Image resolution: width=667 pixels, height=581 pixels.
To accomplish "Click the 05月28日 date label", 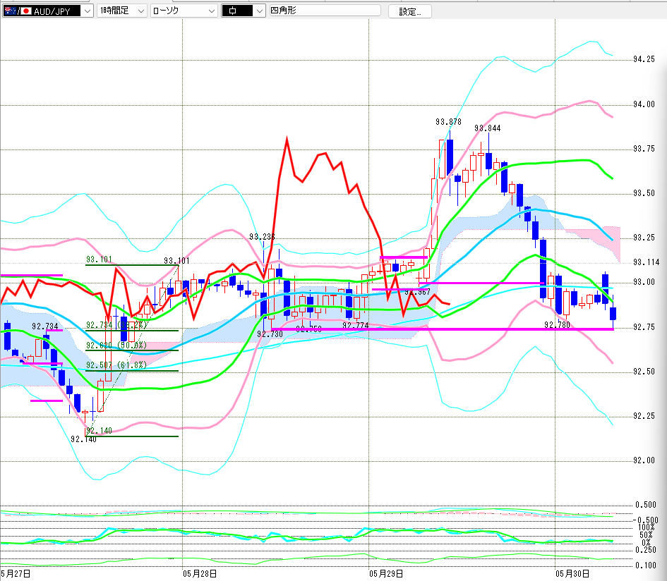I will [x=200, y=574].
